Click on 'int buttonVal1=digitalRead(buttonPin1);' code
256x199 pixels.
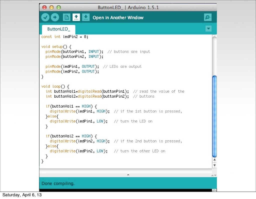coord(87,91)
